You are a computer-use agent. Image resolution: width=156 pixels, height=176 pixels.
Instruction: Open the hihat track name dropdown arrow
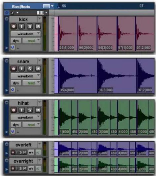40,102
